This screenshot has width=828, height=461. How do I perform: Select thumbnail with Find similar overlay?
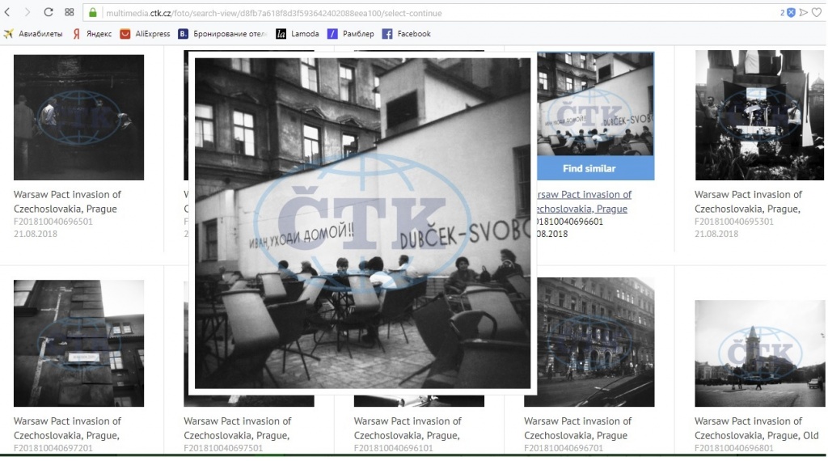pyautogui.click(x=596, y=104)
